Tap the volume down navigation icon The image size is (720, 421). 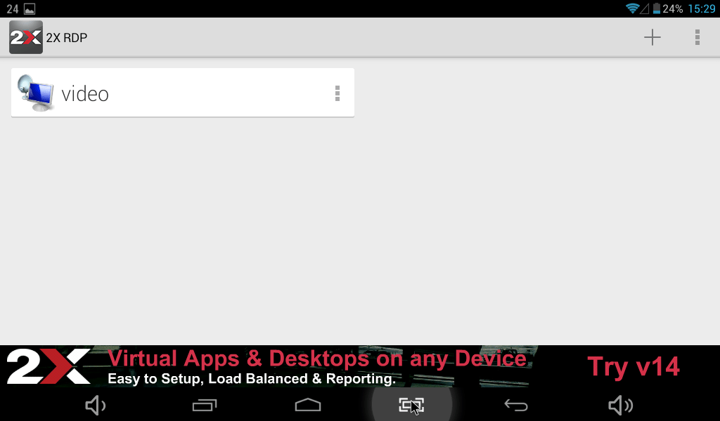click(96, 406)
